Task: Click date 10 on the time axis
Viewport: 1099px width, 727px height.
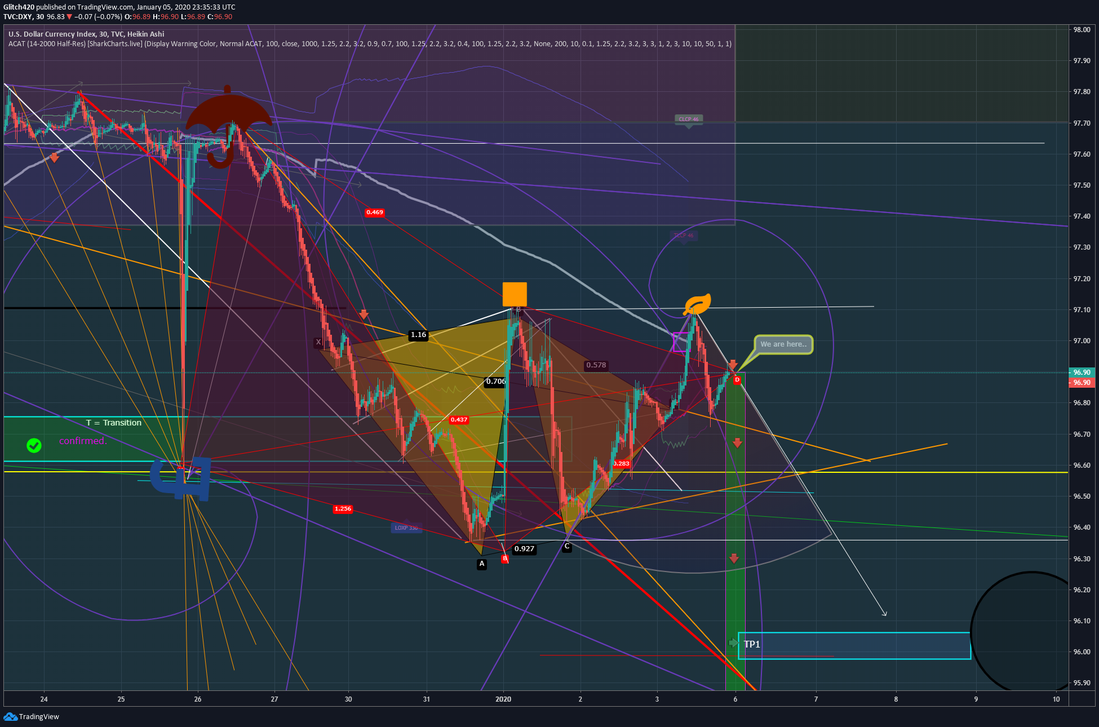Action: click(1056, 699)
